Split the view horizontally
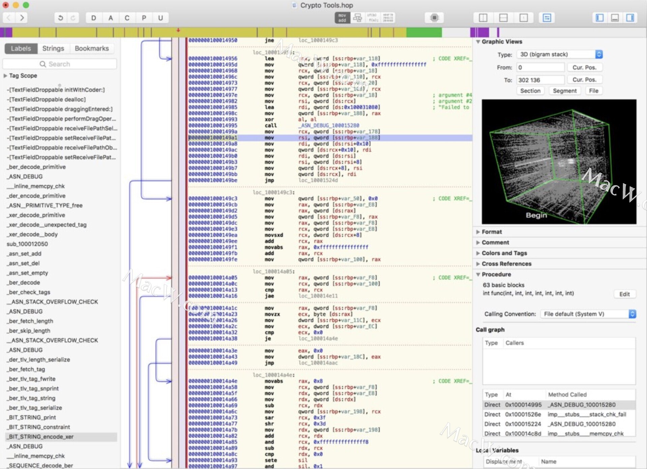The image size is (647, 469). (503, 18)
